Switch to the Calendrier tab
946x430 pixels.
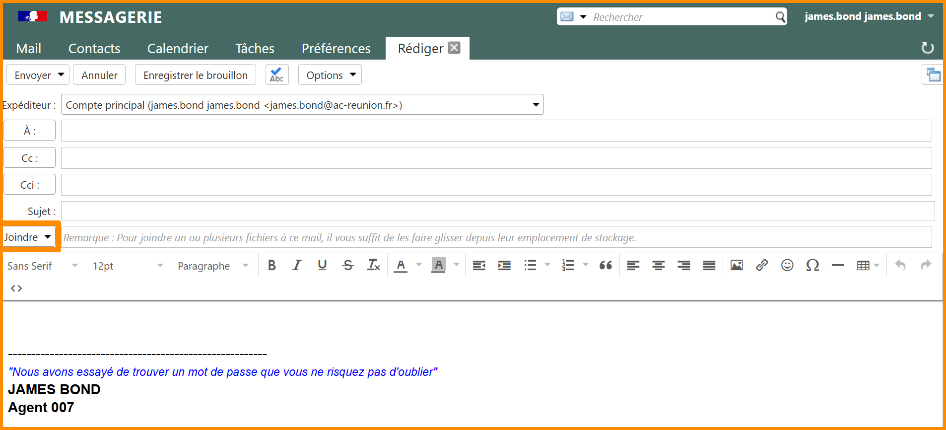click(178, 49)
